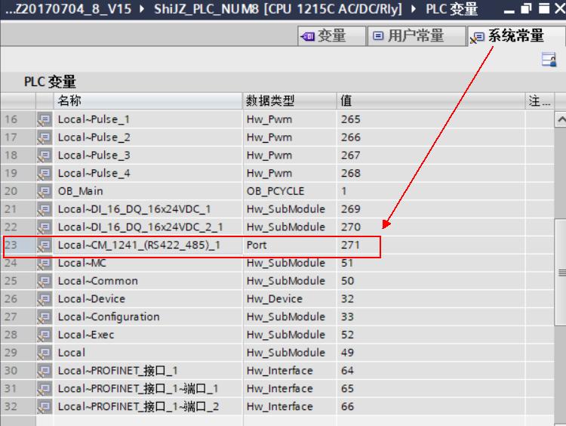Click the Port data type cell

(x=290, y=245)
